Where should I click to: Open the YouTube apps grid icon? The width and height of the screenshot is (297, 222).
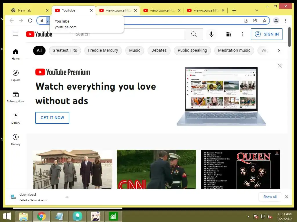229,34
